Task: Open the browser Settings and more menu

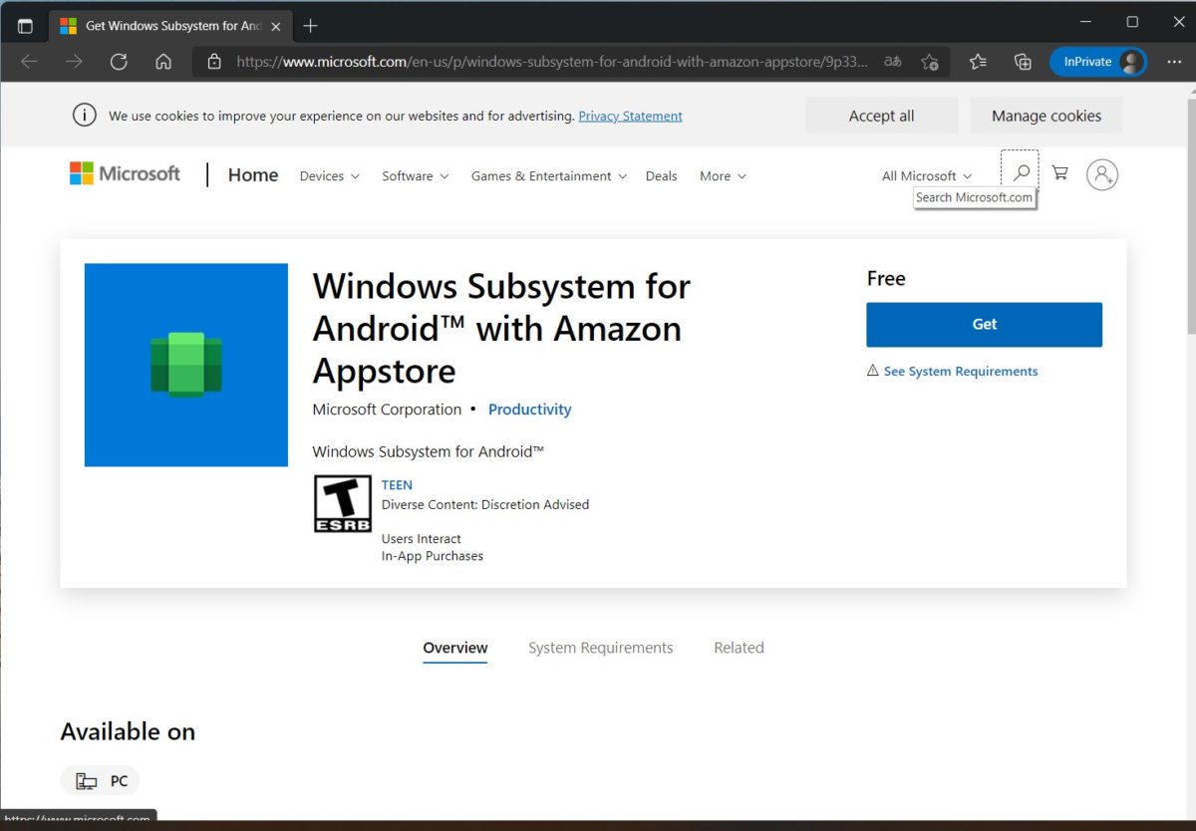Action: pyautogui.click(x=1174, y=62)
